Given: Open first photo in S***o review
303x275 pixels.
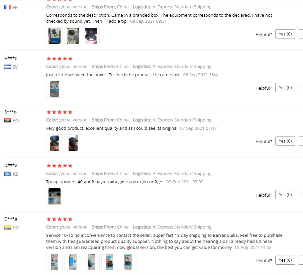Looking at the screenshot, I should click(x=55, y=143).
